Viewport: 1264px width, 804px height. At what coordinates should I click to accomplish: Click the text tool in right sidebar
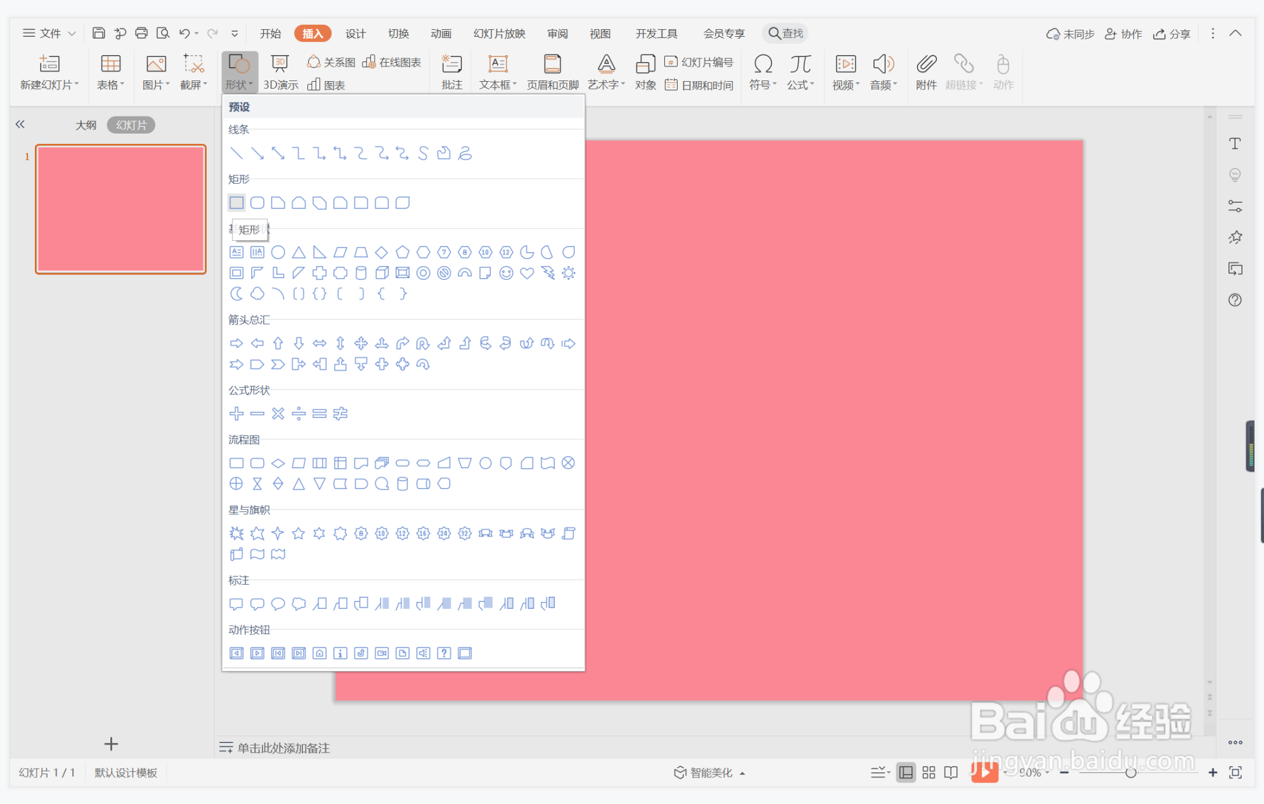pyautogui.click(x=1235, y=144)
